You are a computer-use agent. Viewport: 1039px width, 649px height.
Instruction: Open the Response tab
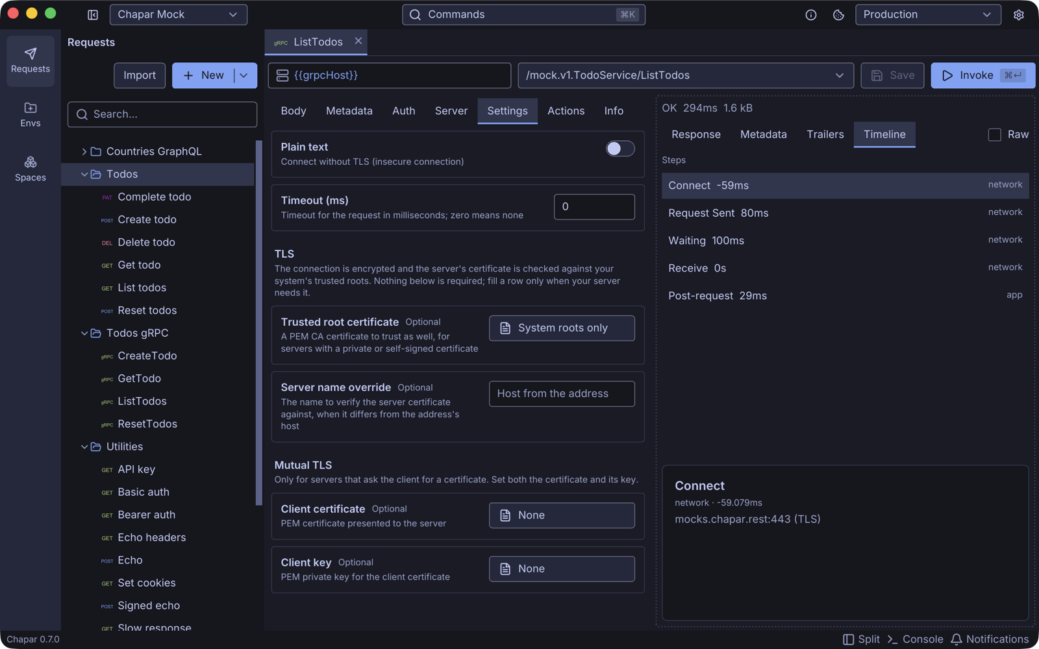click(696, 134)
